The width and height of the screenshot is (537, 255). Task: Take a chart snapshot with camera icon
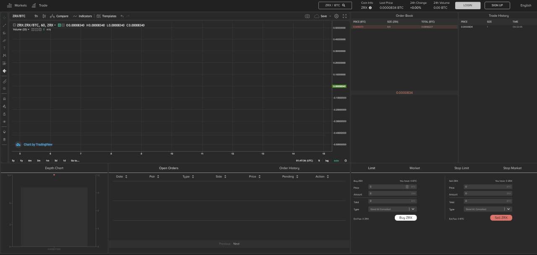pyautogui.click(x=308, y=16)
